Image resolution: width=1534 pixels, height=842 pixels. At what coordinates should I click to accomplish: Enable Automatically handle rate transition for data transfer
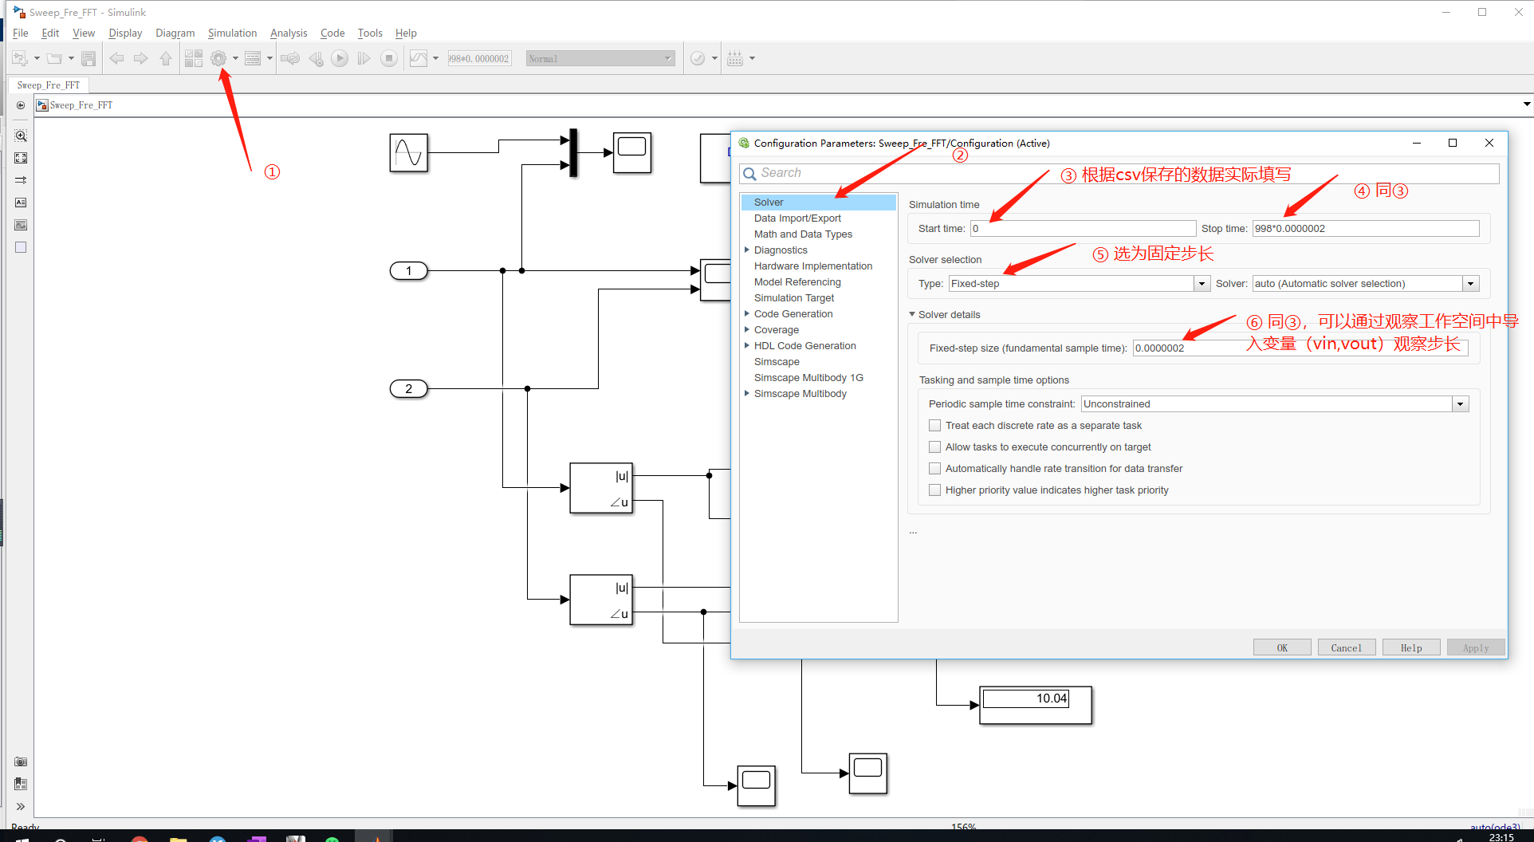(x=934, y=468)
